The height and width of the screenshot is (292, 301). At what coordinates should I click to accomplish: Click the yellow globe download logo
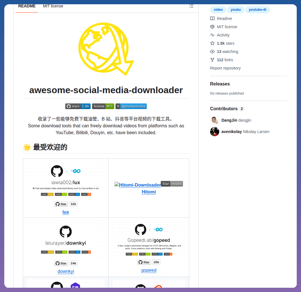(106, 49)
